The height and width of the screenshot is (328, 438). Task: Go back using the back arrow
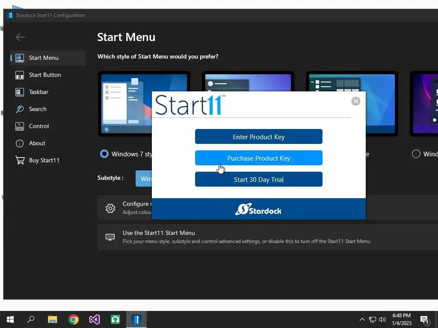click(x=20, y=37)
